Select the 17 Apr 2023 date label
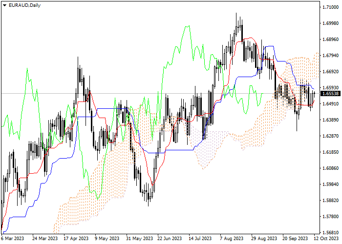 point(76,239)
